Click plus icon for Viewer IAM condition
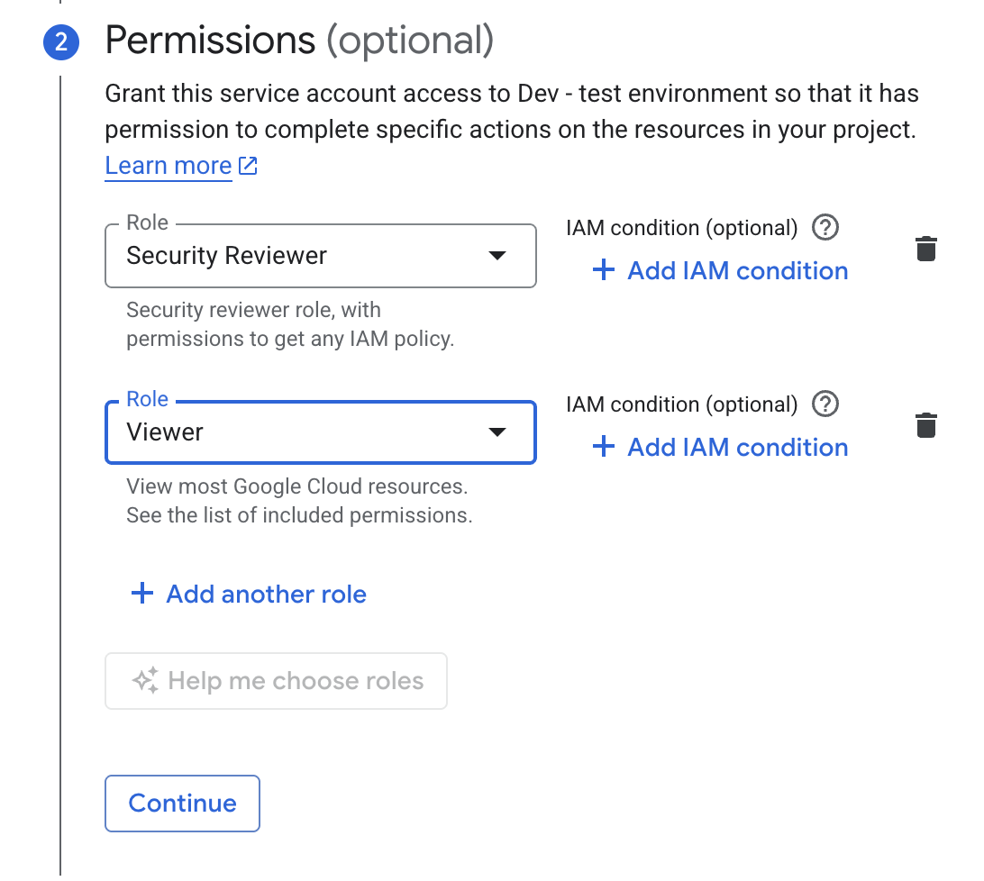The image size is (984, 881). coord(603,447)
